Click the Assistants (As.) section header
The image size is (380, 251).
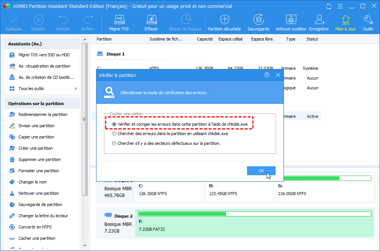point(42,44)
